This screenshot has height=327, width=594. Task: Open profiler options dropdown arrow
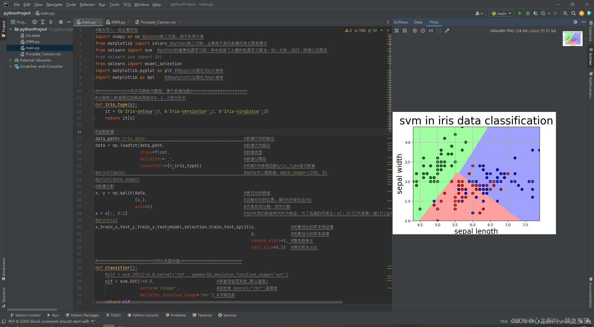(x=549, y=13)
